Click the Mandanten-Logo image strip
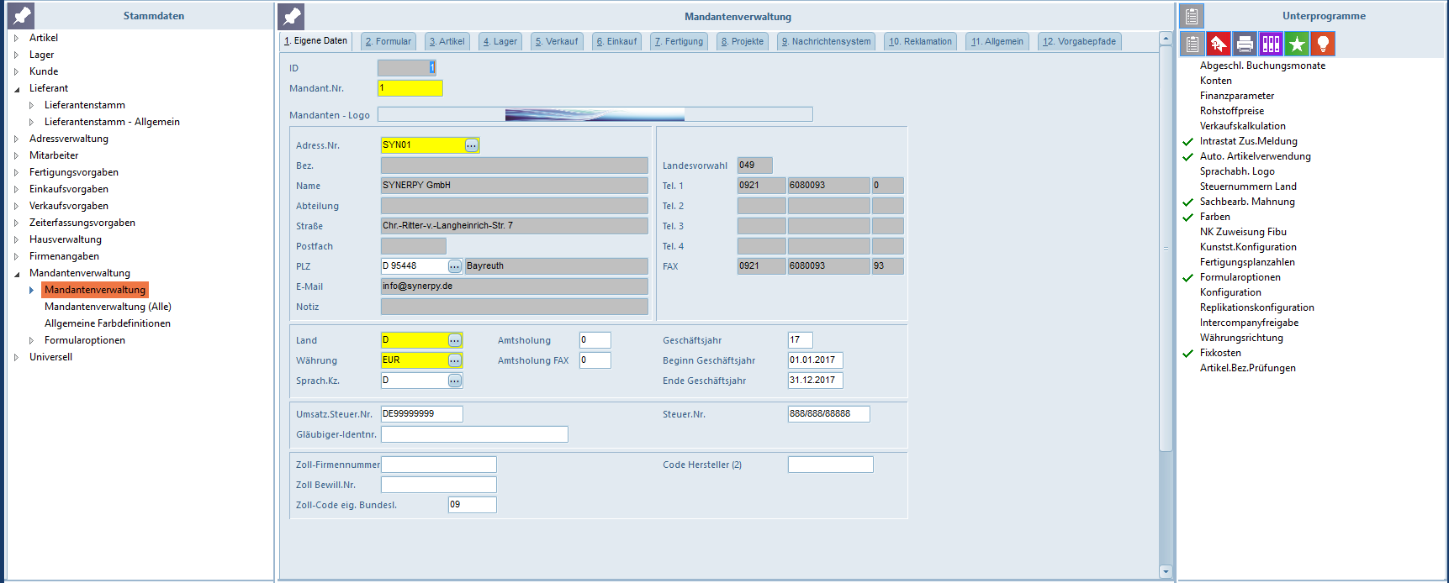Viewport: 1449px width, 583px height. point(595,114)
